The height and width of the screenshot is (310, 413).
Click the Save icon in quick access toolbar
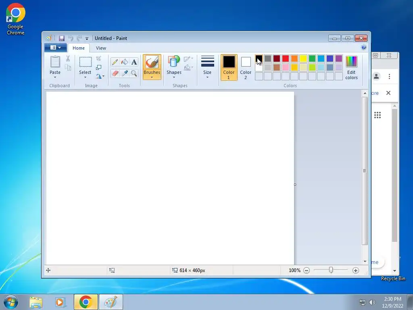coord(62,38)
